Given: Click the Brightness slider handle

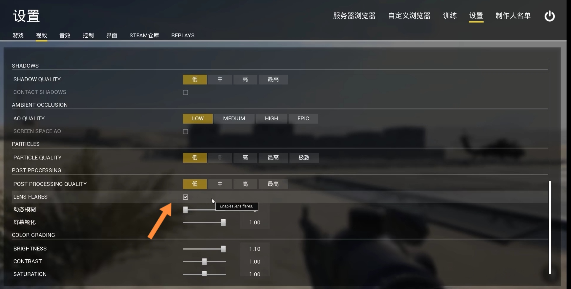Looking at the screenshot, I should point(223,249).
